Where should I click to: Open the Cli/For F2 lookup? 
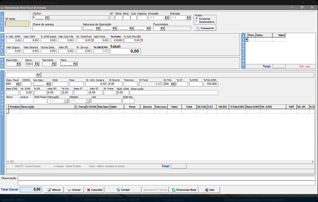(46, 18)
